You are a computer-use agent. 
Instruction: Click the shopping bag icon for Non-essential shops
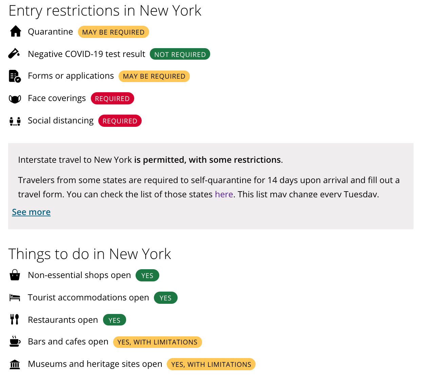(x=15, y=275)
